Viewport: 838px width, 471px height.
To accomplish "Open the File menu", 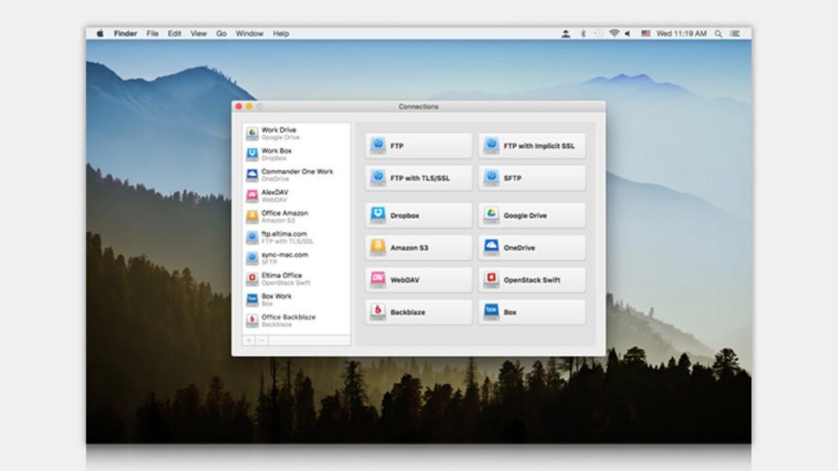I will click(x=153, y=33).
